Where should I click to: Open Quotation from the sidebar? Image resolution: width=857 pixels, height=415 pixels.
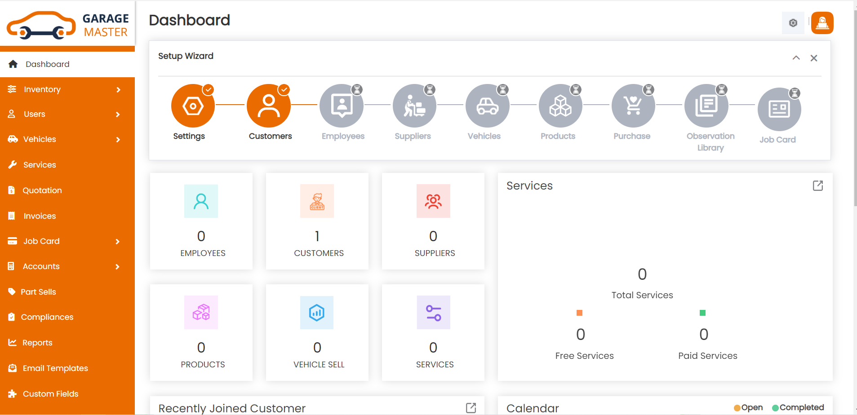click(42, 190)
